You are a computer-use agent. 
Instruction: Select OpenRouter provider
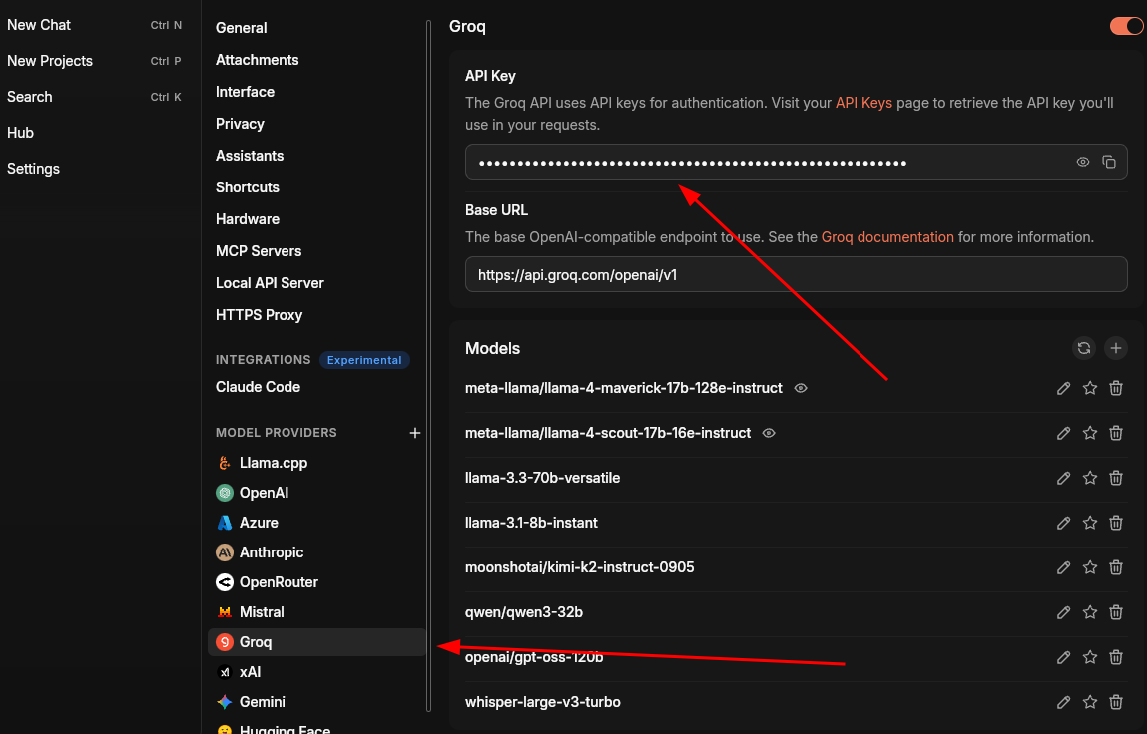[x=316, y=582]
